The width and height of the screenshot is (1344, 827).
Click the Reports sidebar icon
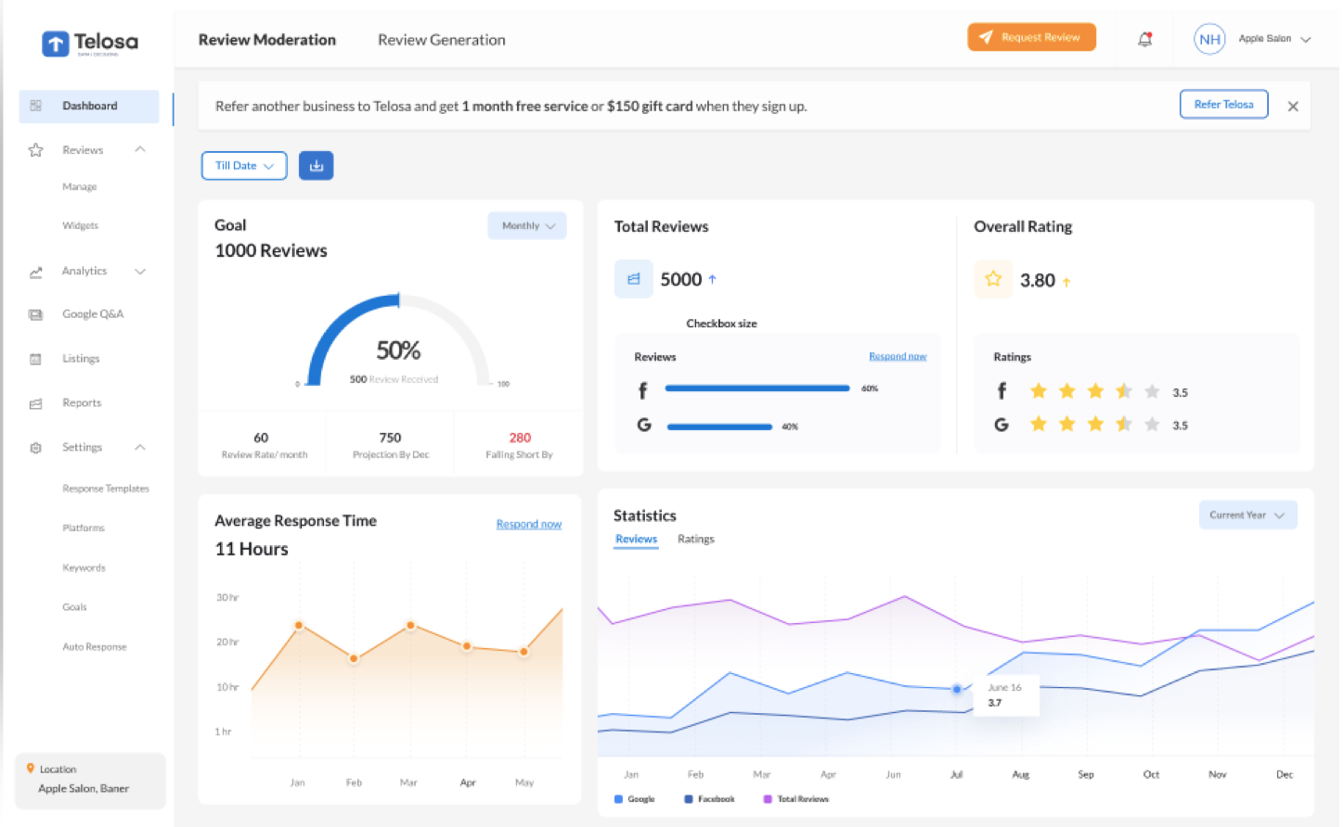36,403
